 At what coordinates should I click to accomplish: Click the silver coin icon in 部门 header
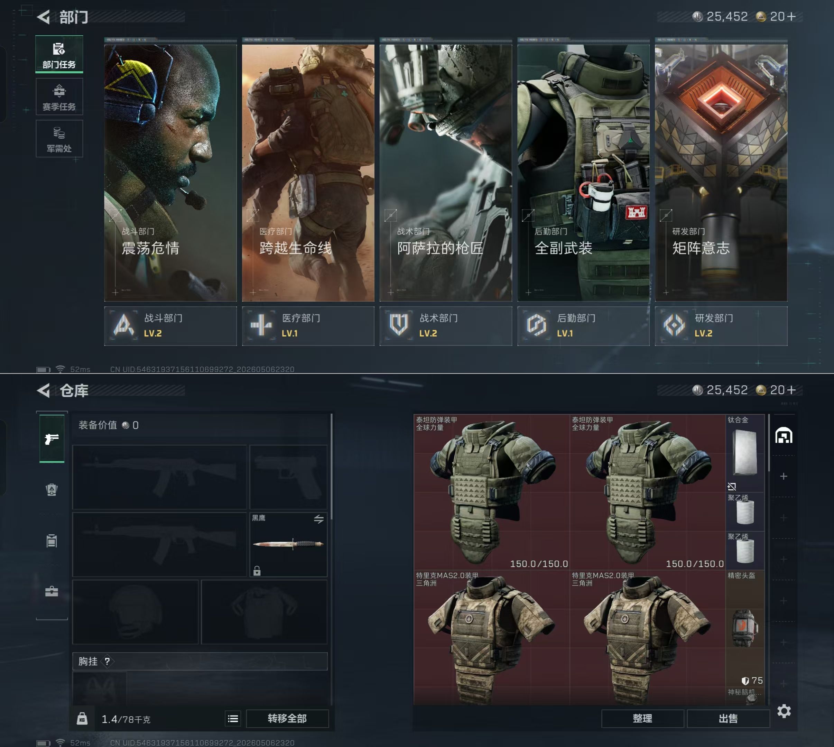click(697, 16)
